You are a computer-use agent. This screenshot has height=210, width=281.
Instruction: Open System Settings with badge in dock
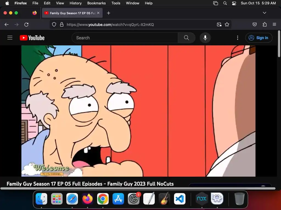(x=134, y=199)
